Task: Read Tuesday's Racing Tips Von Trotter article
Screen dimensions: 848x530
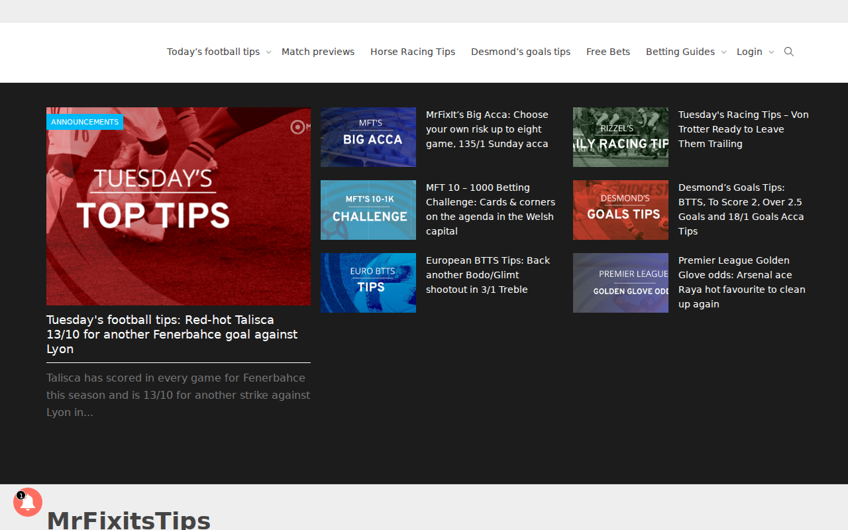Action: (743, 129)
